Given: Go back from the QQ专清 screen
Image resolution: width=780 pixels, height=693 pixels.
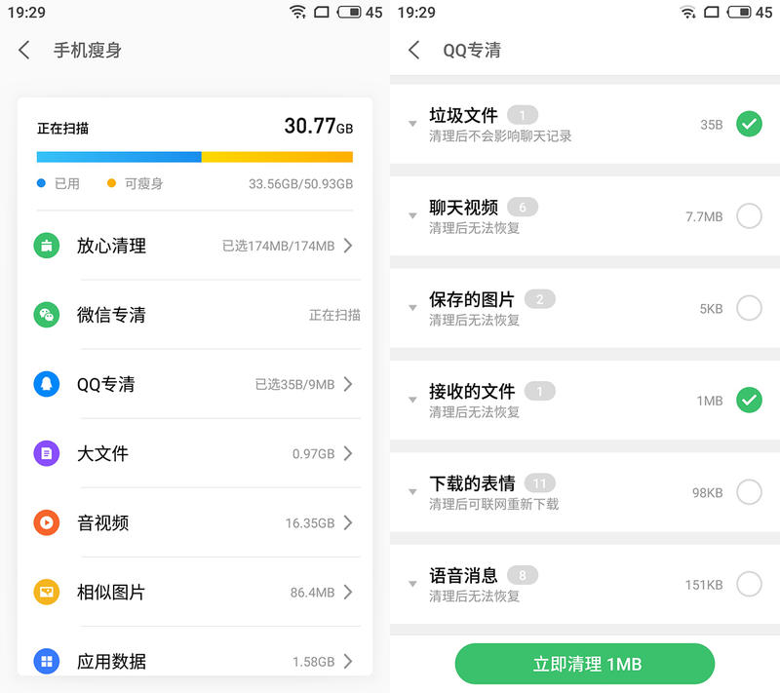Looking at the screenshot, I should click(x=414, y=50).
